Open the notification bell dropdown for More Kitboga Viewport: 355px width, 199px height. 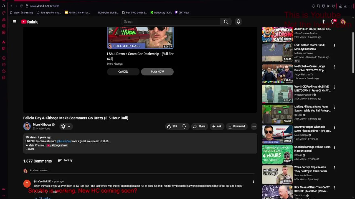tap(66, 126)
